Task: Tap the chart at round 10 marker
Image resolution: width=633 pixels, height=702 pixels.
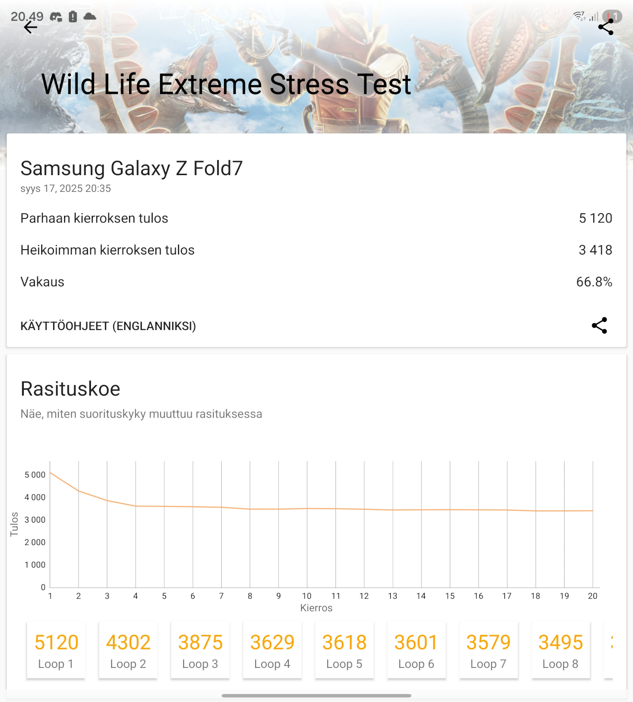Action: click(x=307, y=596)
